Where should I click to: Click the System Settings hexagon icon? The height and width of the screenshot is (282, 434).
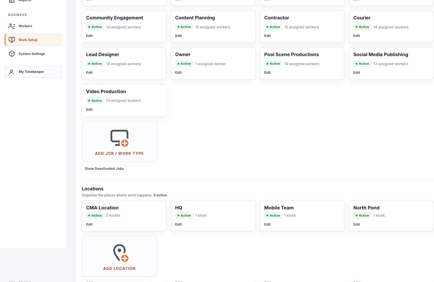(12, 54)
